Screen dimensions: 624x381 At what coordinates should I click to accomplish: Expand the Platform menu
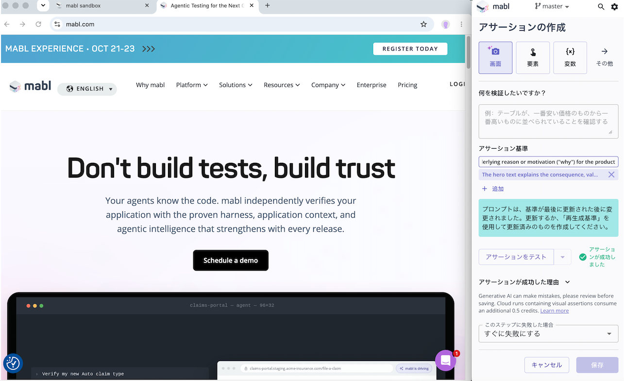coord(192,85)
